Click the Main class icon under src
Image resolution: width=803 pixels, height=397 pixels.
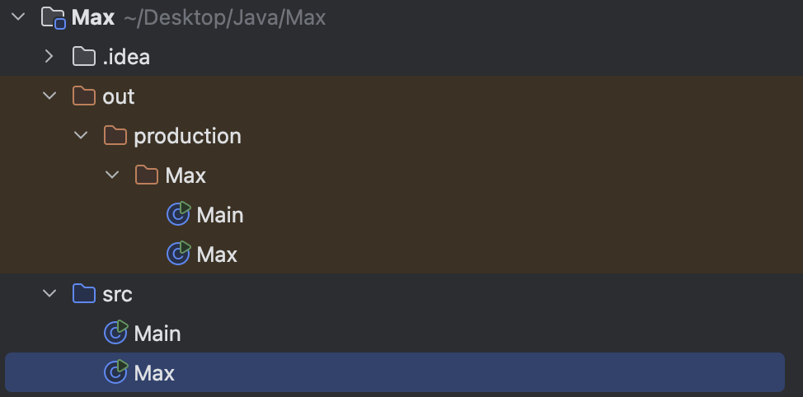point(116,333)
